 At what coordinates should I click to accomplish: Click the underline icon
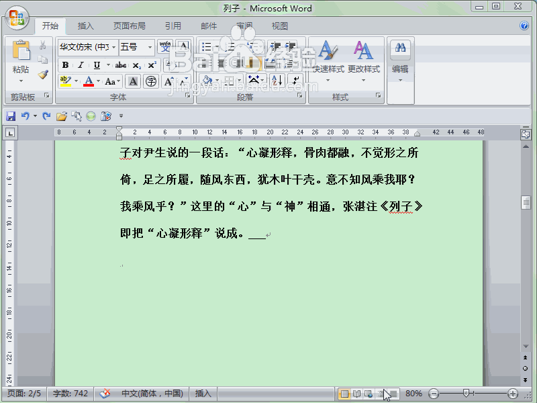point(96,65)
